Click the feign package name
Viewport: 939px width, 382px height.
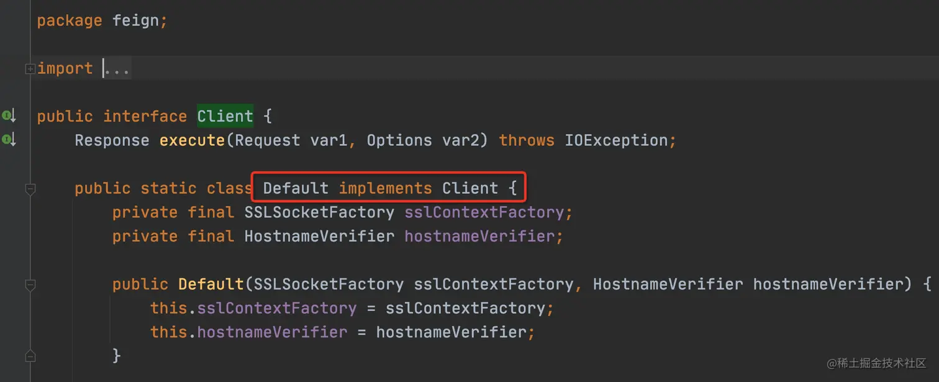136,20
